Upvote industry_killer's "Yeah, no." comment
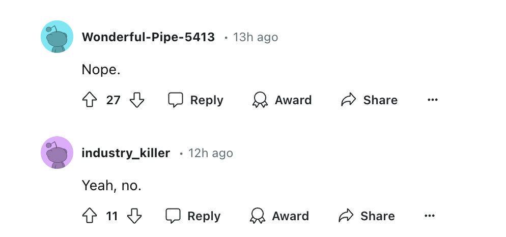Viewport: 506px width, 237px height. point(90,216)
